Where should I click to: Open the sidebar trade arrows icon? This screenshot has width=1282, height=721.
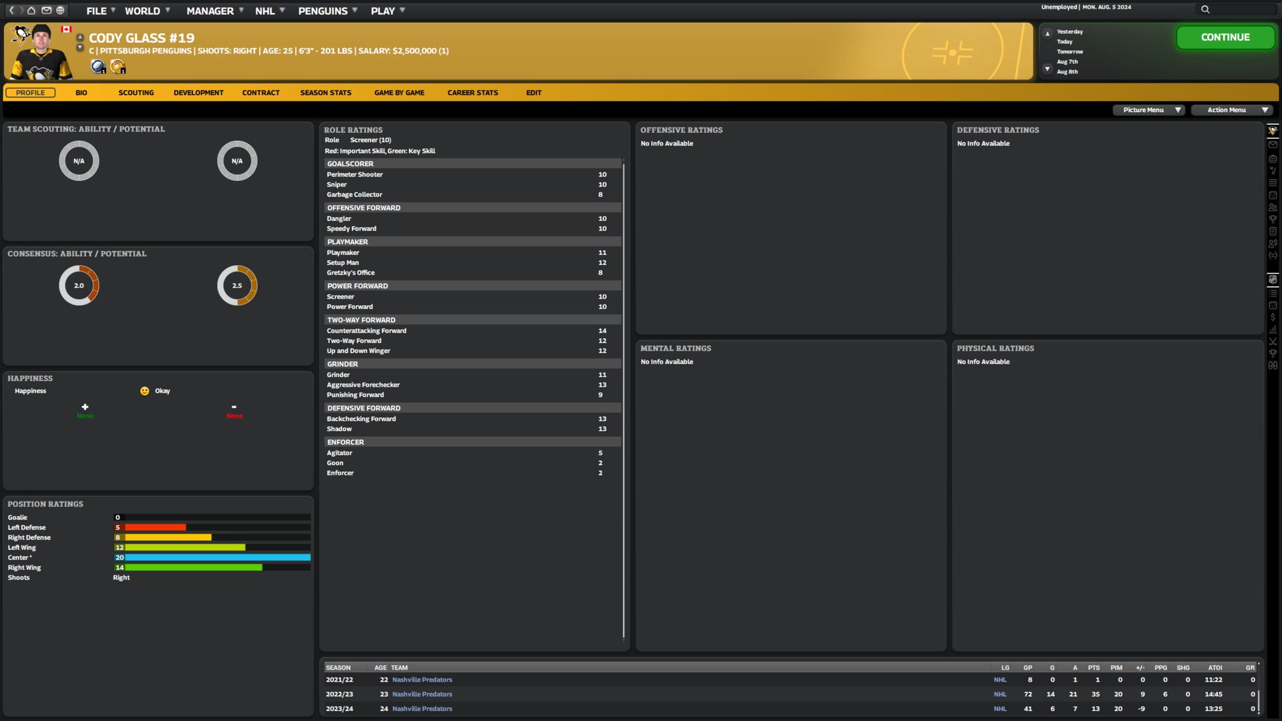pyautogui.click(x=1273, y=256)
